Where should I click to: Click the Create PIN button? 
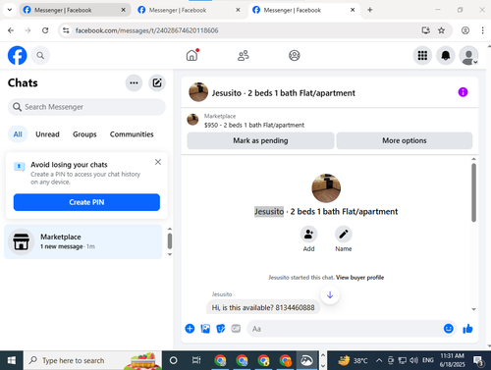click(x=86, y=202)
